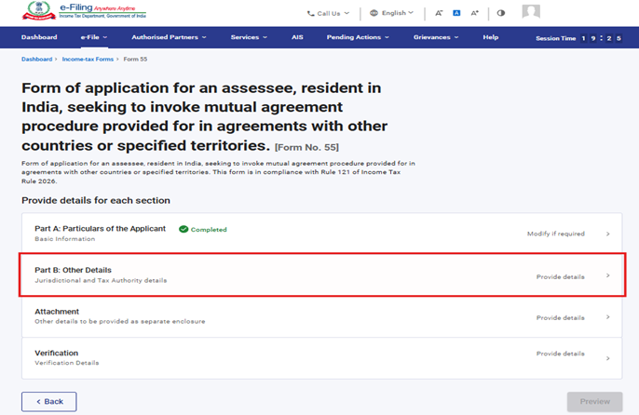Open the Grievances menu
The width and height of the screenshot is (639, 415).
tap(436, 37)
